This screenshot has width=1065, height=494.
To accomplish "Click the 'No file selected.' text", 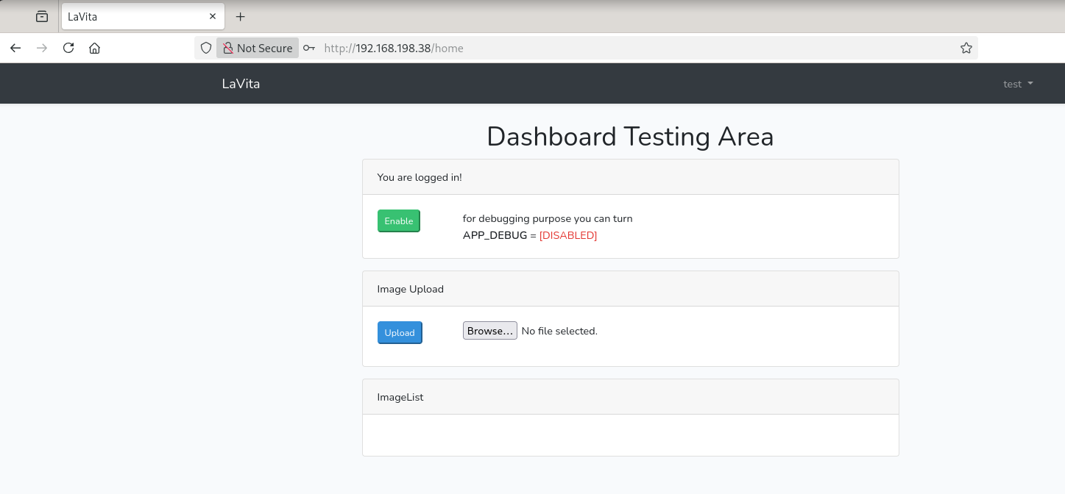I will (x=559, y=332).
